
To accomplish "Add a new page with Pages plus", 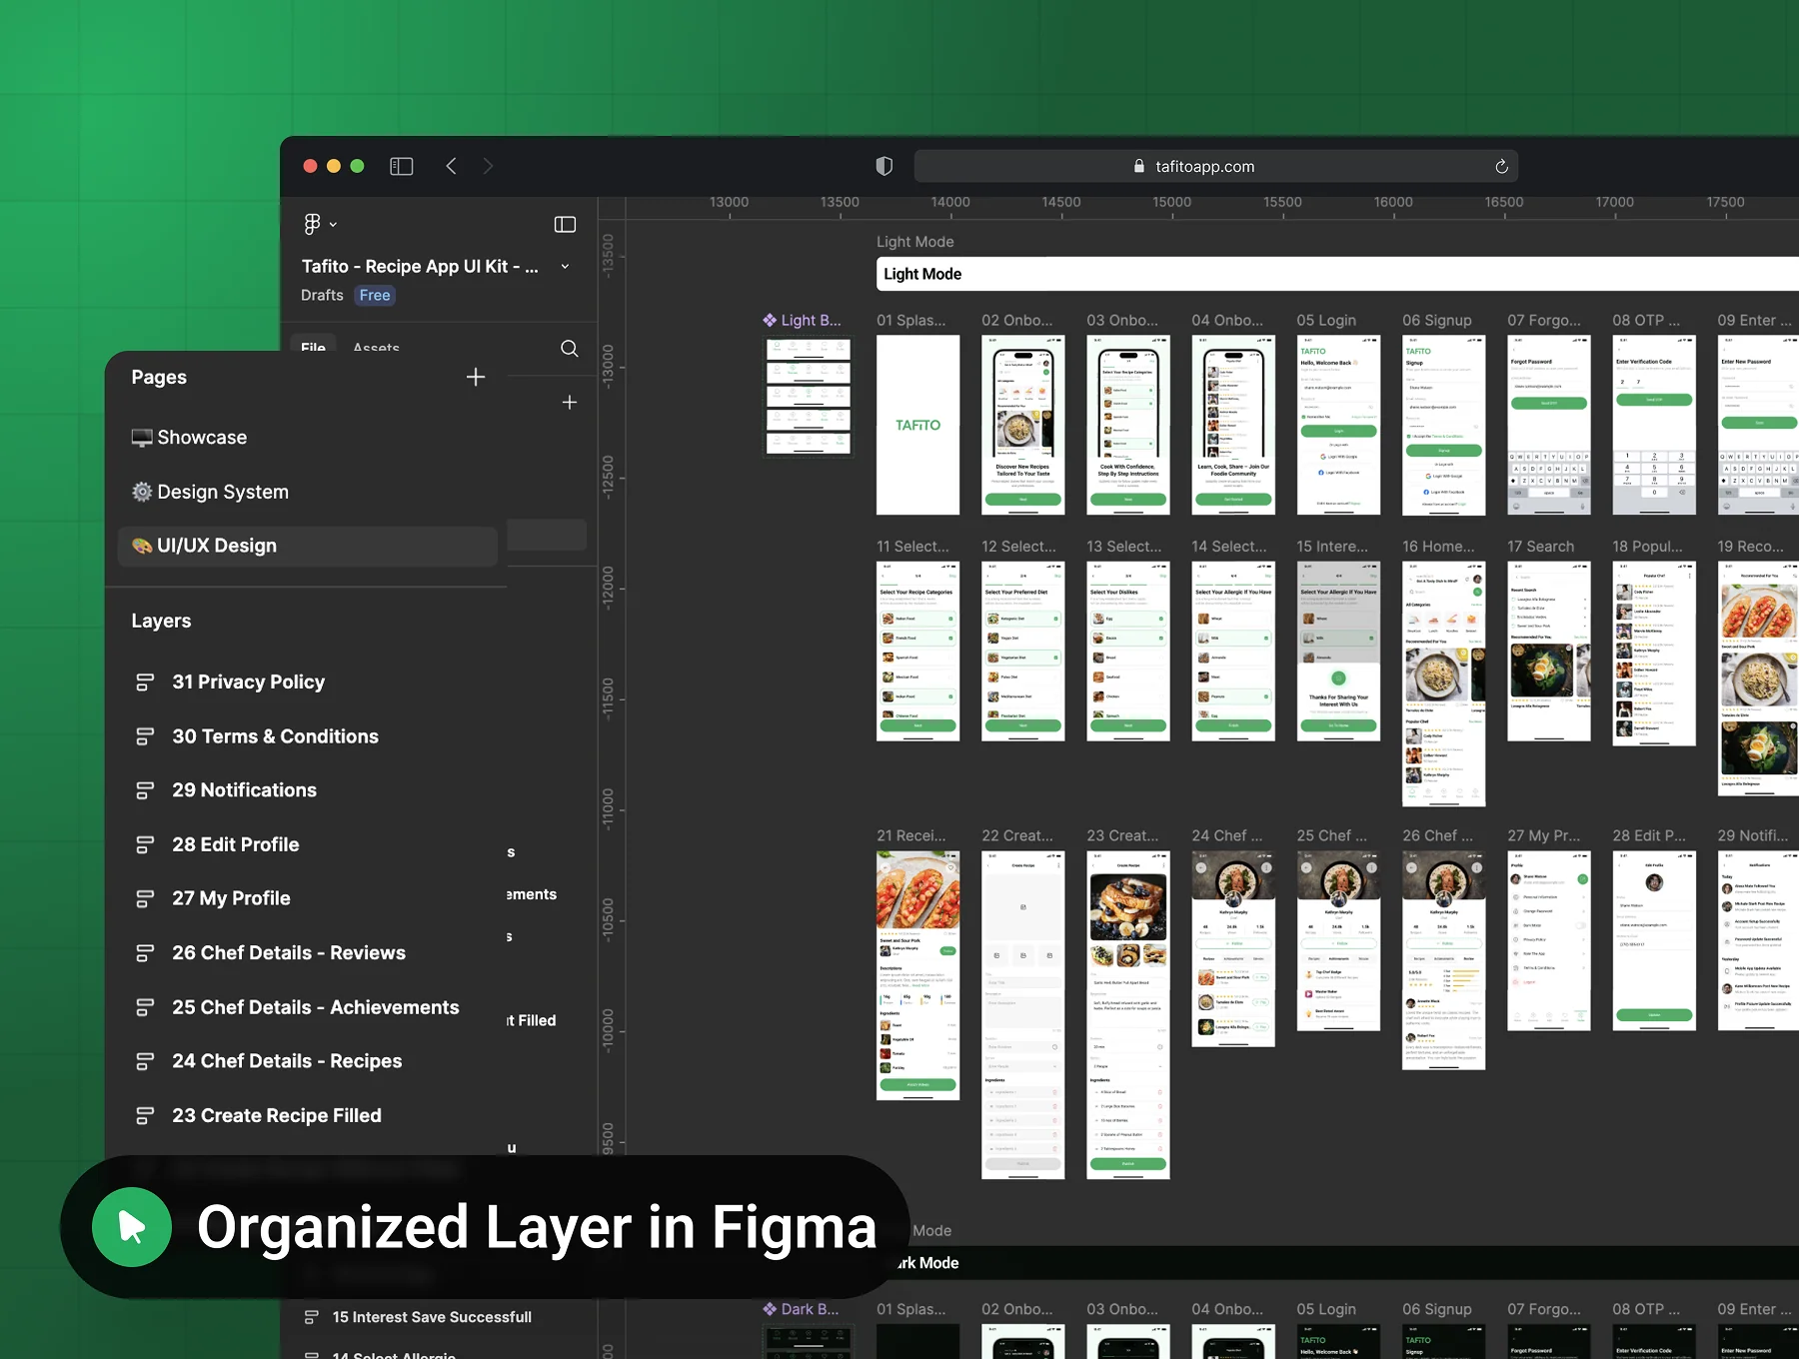I will [476, 377].
